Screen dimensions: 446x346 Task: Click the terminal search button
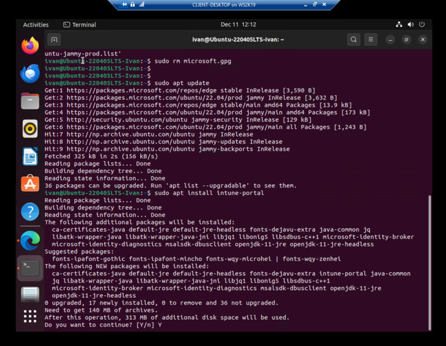(x=354, y=39)
